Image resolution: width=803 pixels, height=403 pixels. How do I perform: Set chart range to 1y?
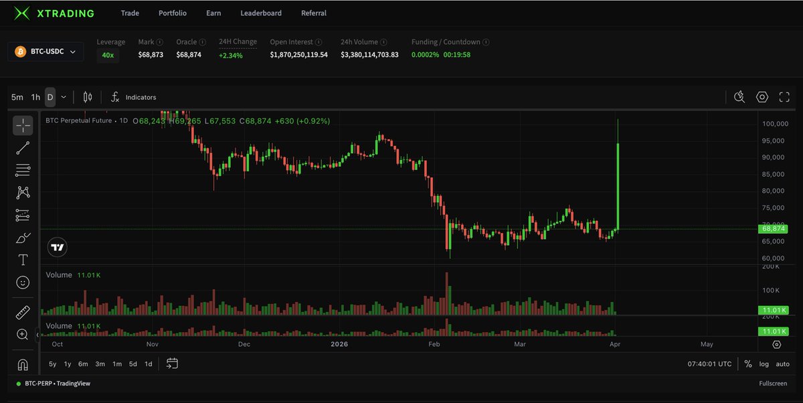coord(67,364)
